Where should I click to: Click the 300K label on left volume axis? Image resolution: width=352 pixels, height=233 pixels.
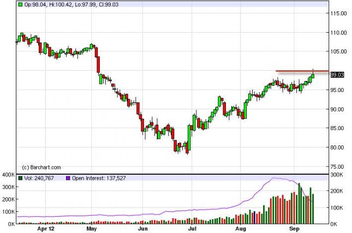[x=9, y=187]
